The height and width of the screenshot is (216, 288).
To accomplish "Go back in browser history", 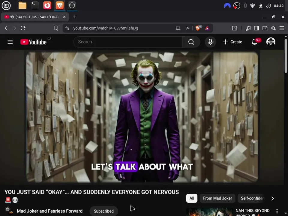I will 6,28.
